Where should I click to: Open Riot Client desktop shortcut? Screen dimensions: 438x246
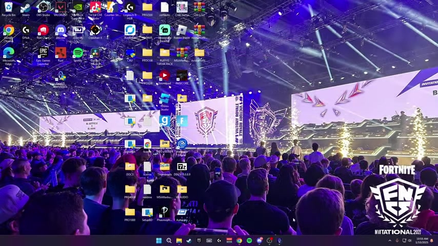click(43, 30)
